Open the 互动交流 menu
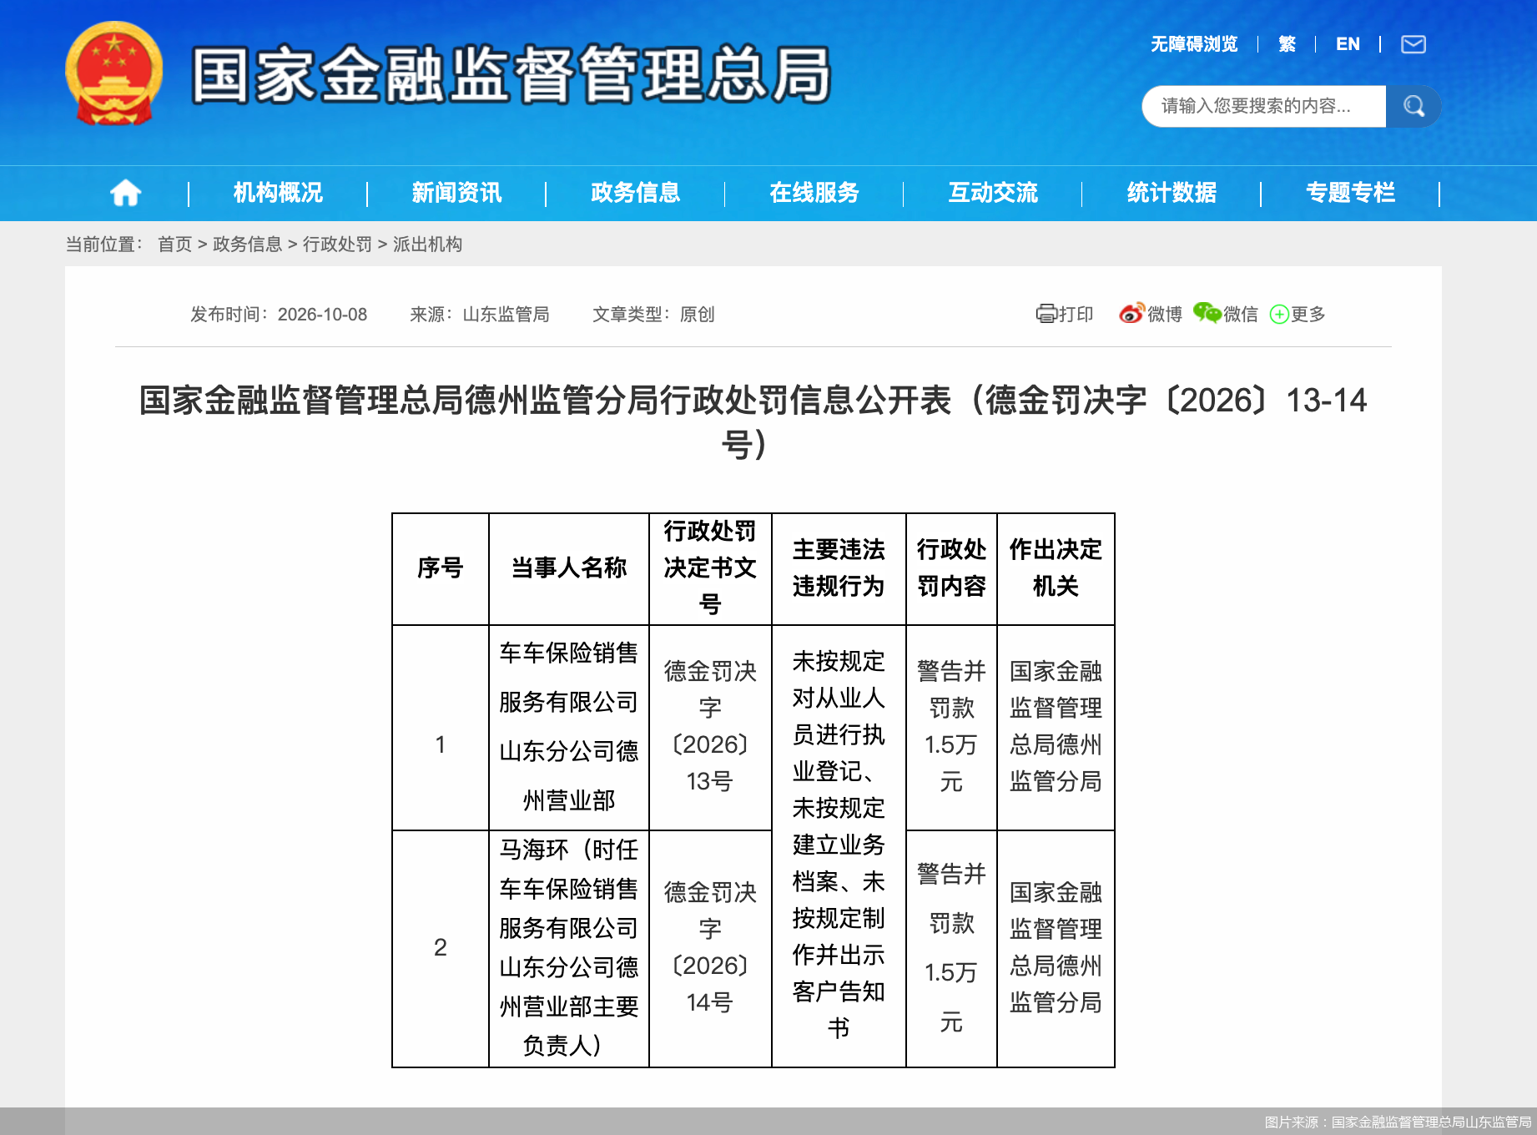Image resolution: width=1537 pixels, height=1135 pixels. (993, 193)
